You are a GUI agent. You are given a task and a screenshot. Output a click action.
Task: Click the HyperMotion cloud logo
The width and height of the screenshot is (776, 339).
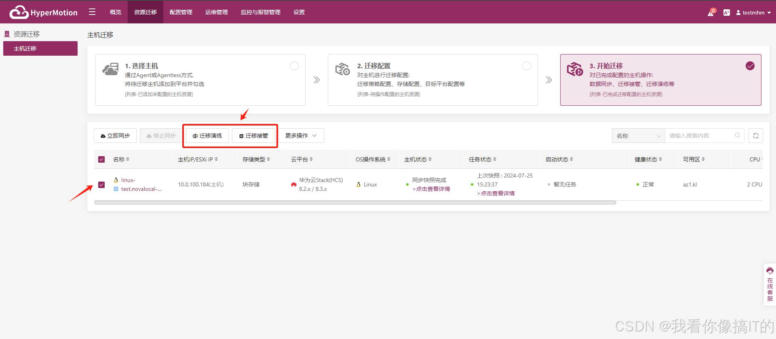pyautogui.click(x=19, y=13)
